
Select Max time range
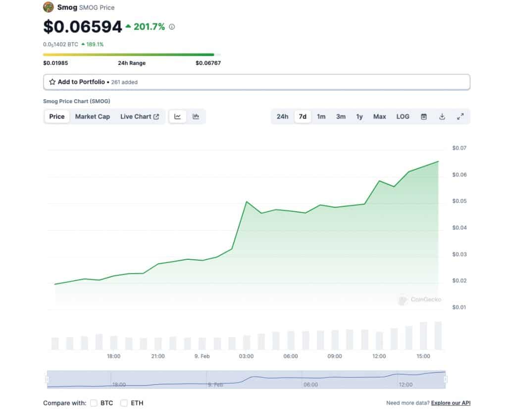click(379, 117)
